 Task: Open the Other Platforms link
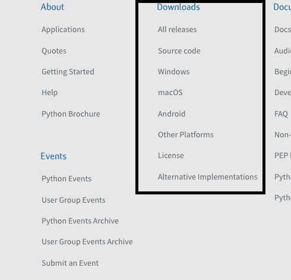[x=186, y=135]
